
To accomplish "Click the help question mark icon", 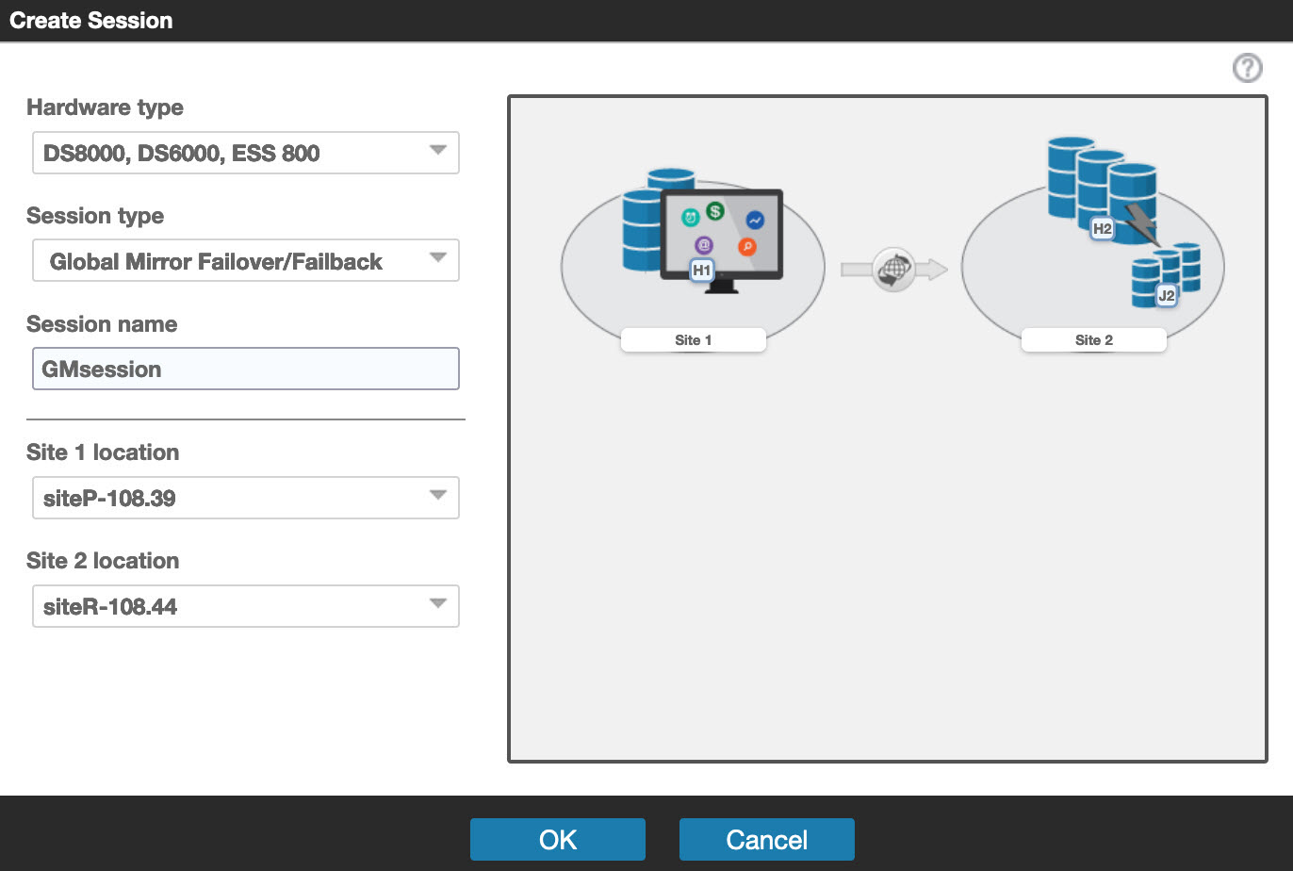I will 1247,67.
